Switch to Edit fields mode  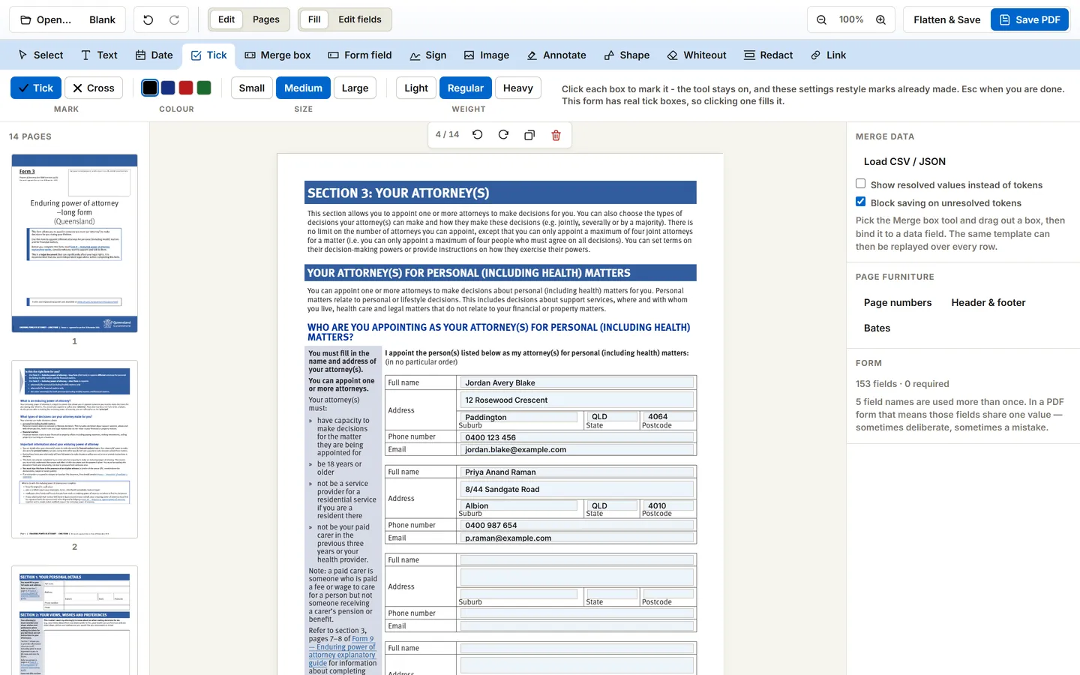(360, 19)
